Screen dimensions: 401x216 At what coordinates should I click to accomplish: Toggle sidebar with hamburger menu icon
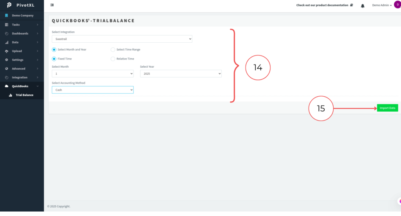coord(52,5)
